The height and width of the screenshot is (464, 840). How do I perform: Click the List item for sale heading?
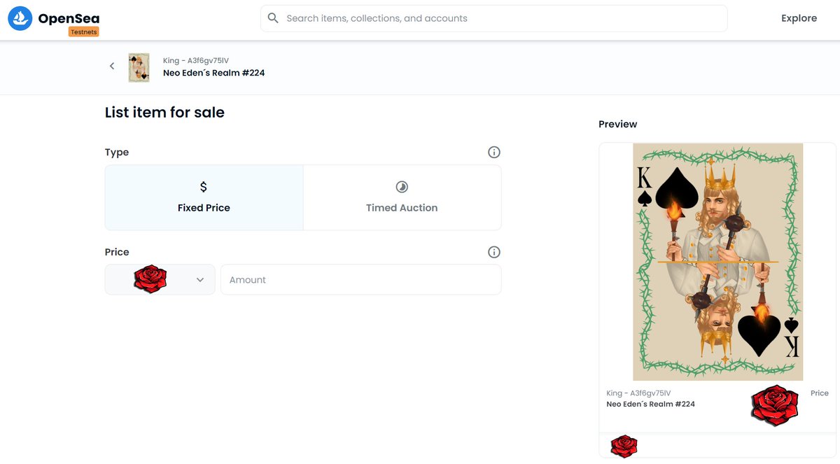(164, 112)
